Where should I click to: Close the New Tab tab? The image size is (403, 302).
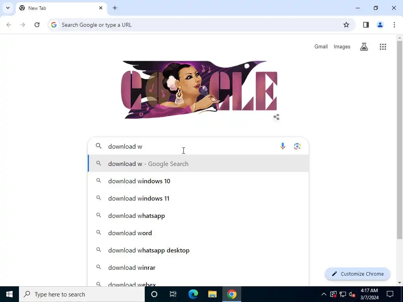(101, 8)
